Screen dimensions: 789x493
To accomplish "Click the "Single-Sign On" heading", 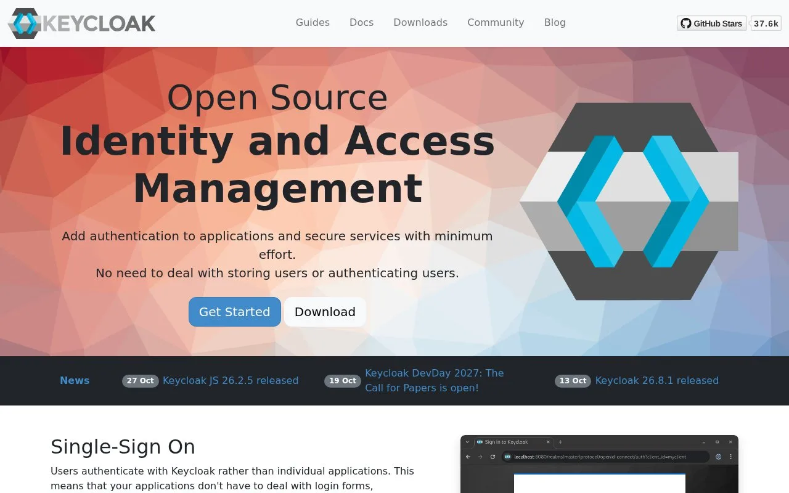I will [123, 447].
